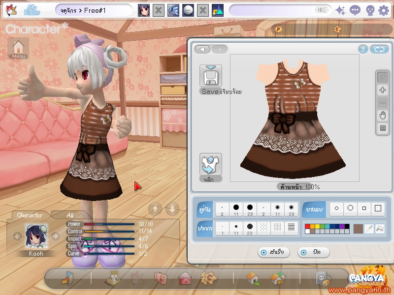Click the redo right arrow button
394x295 pixels.
[220, 49]
